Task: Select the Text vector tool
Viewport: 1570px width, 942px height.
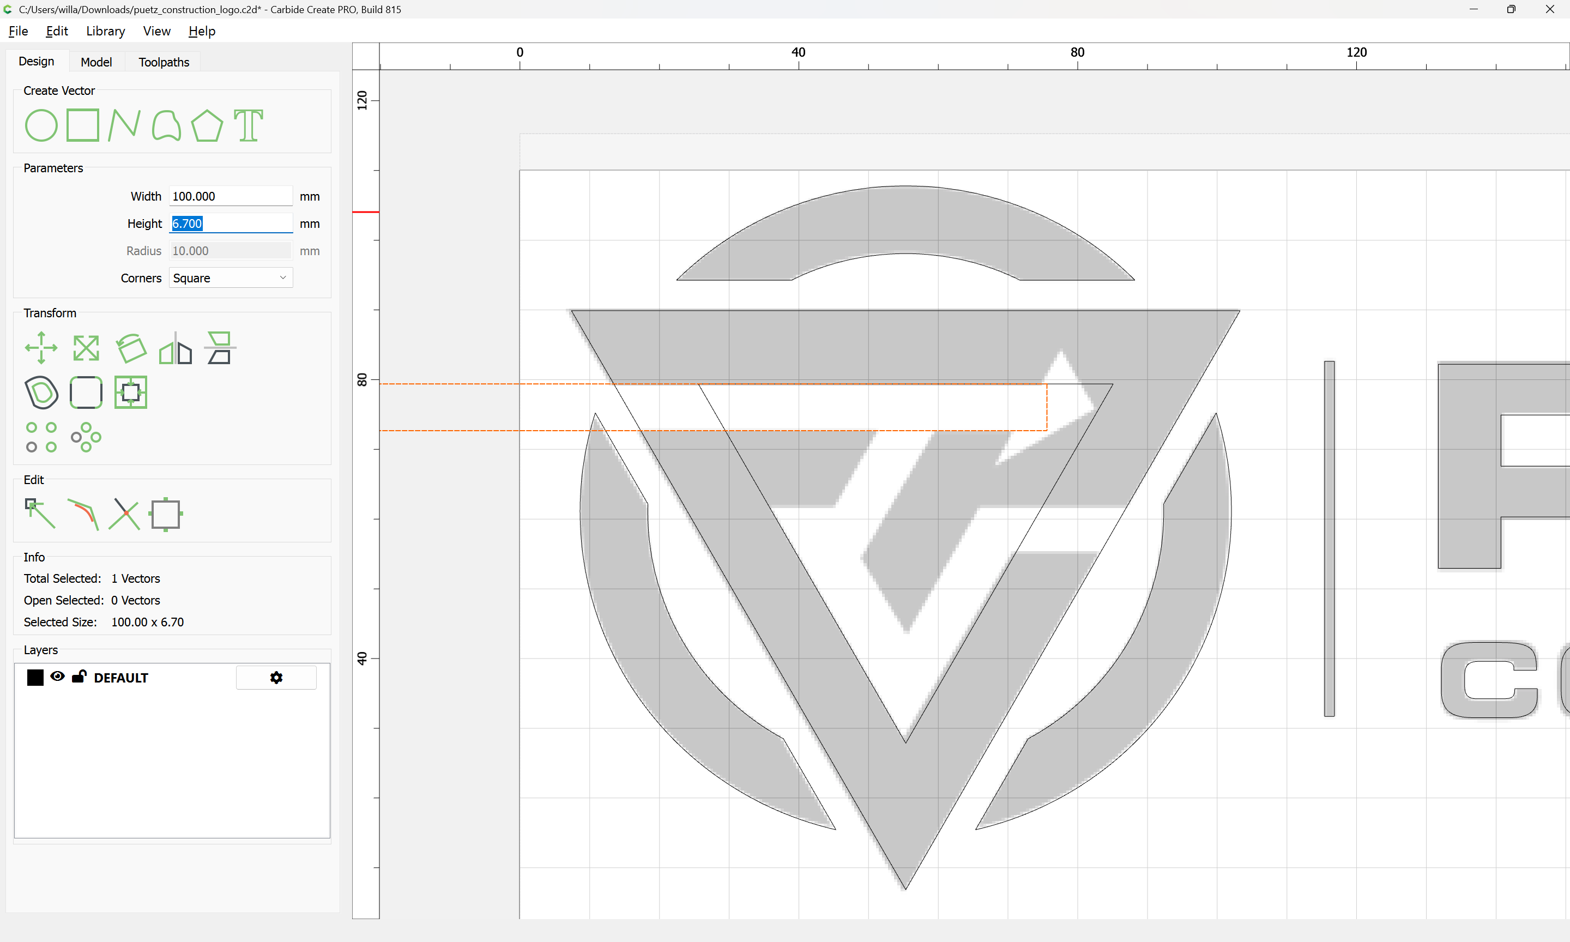Action: click(248, 125)
